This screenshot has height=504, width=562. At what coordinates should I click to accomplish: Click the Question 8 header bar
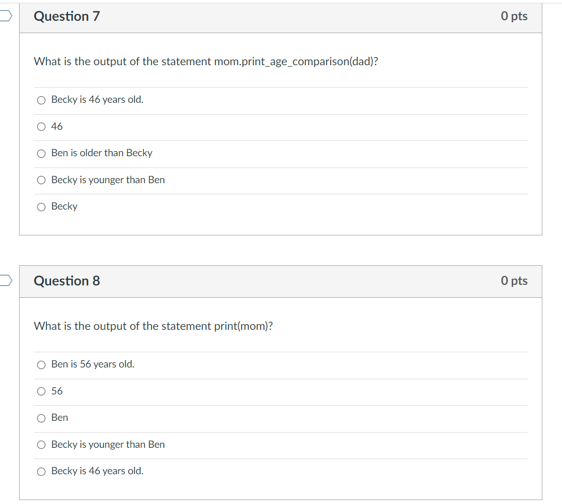pos(281,280)
